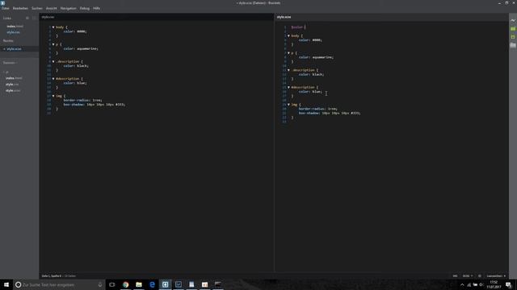This screenshot has width=517, height=290.
Task: Open Google Chrome from taskbar
Action: click(x=126, y=284)
